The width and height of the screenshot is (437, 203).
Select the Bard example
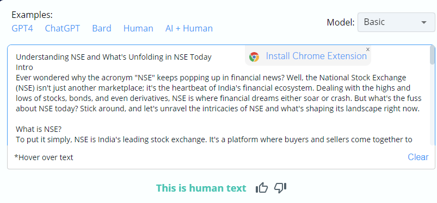pos(102,28)
